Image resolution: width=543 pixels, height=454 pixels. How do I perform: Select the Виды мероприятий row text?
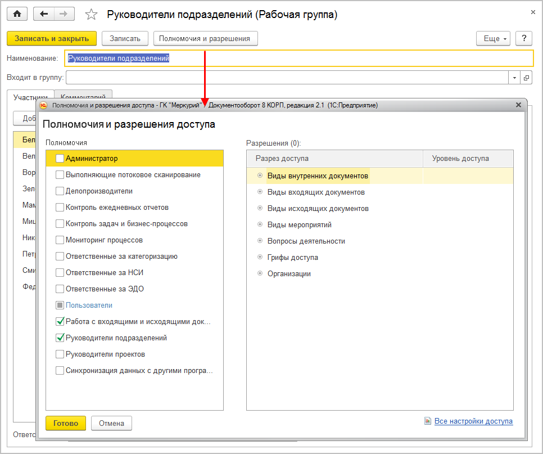tap(299, 224)
